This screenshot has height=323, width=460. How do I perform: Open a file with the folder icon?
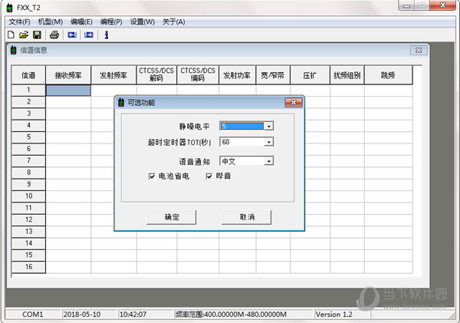point(24,35)
